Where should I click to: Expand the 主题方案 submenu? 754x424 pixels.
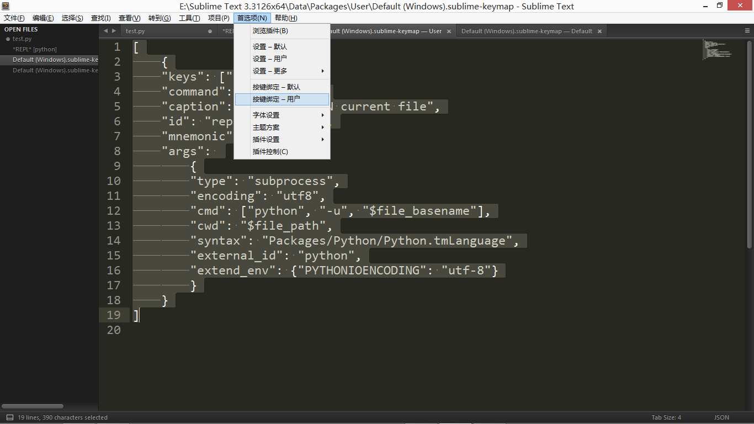point(282,128)
